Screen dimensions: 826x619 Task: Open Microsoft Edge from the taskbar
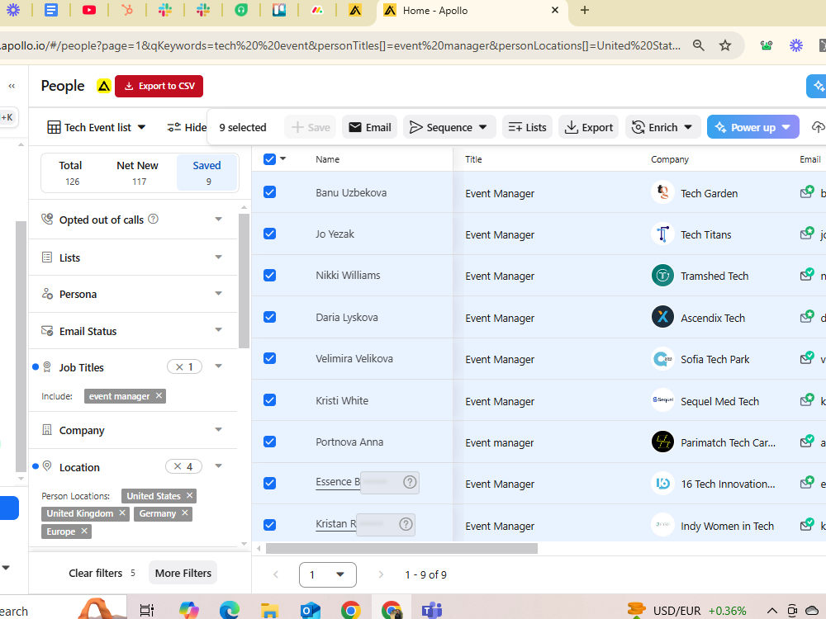(229, 610)
